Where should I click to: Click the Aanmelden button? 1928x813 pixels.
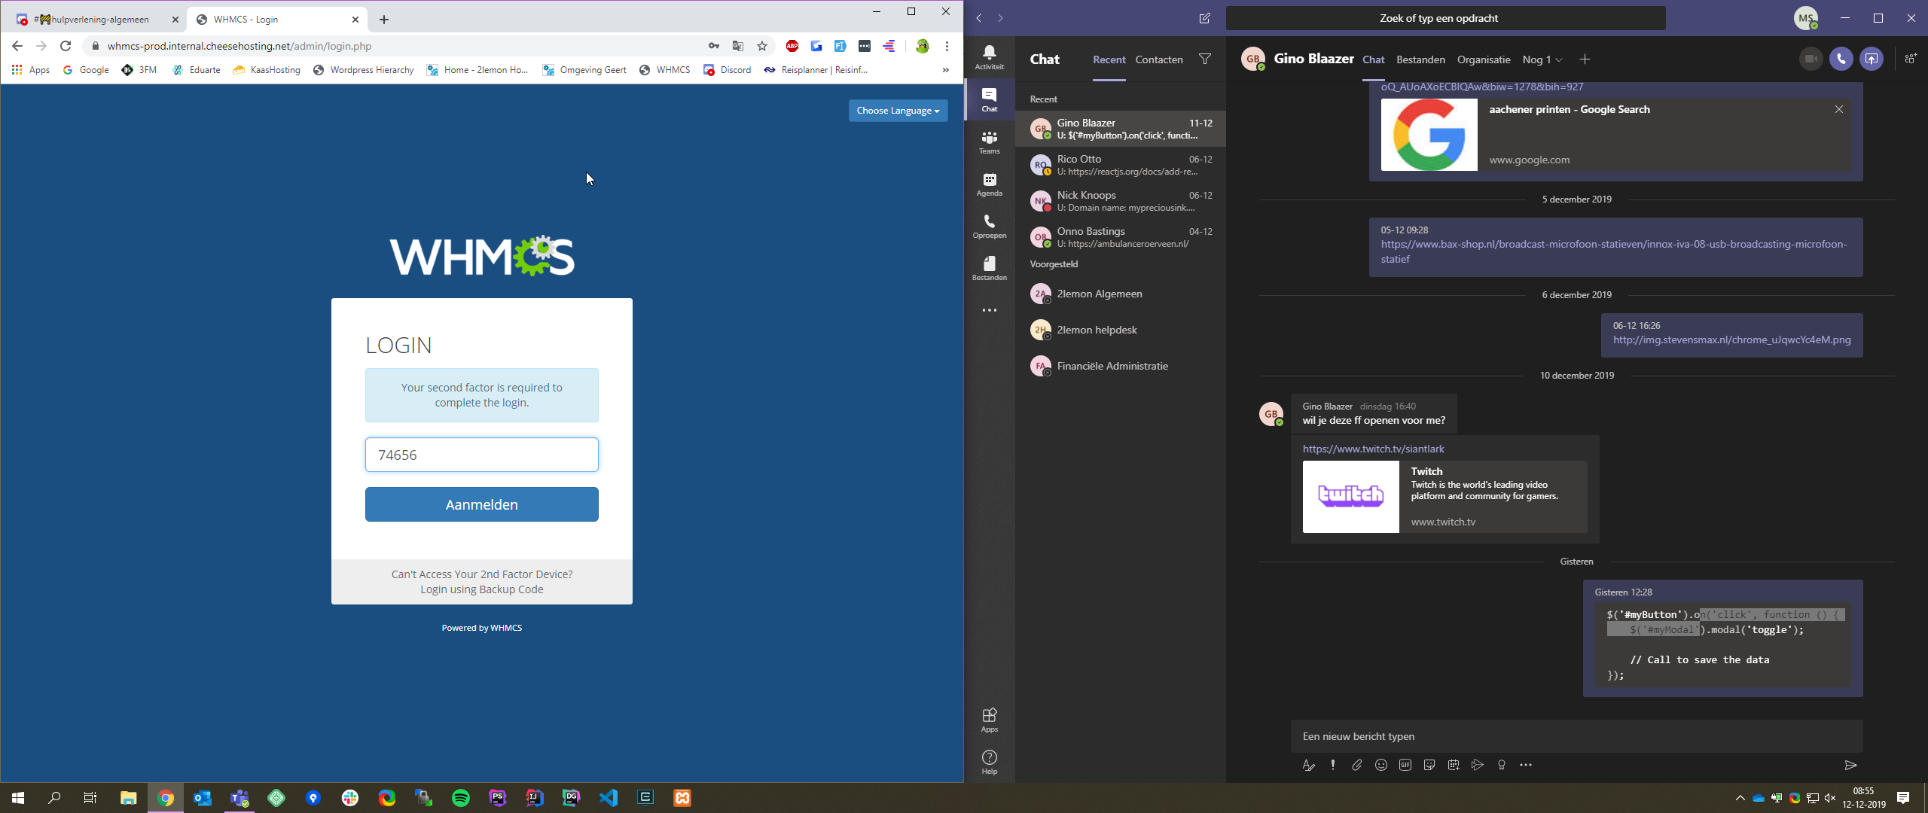point(481,504)
